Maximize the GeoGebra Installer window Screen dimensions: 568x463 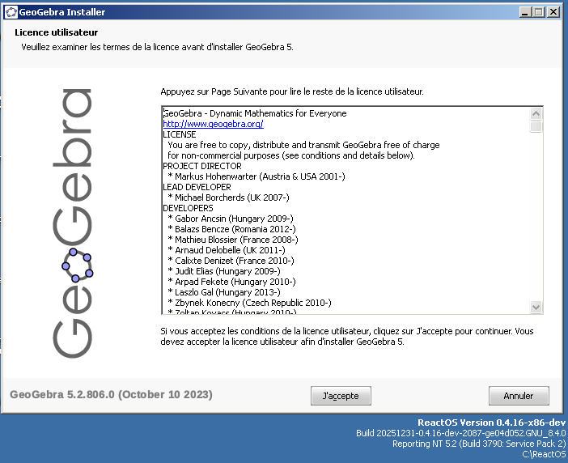click(539, 12)
